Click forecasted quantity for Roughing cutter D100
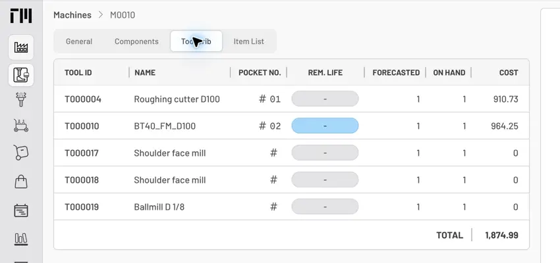The image size is (560, 263). (418, 99)
